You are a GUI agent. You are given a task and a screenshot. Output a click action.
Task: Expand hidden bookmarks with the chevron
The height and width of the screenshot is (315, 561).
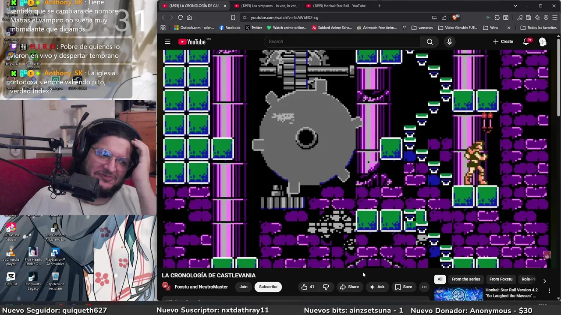pos(508,28)
